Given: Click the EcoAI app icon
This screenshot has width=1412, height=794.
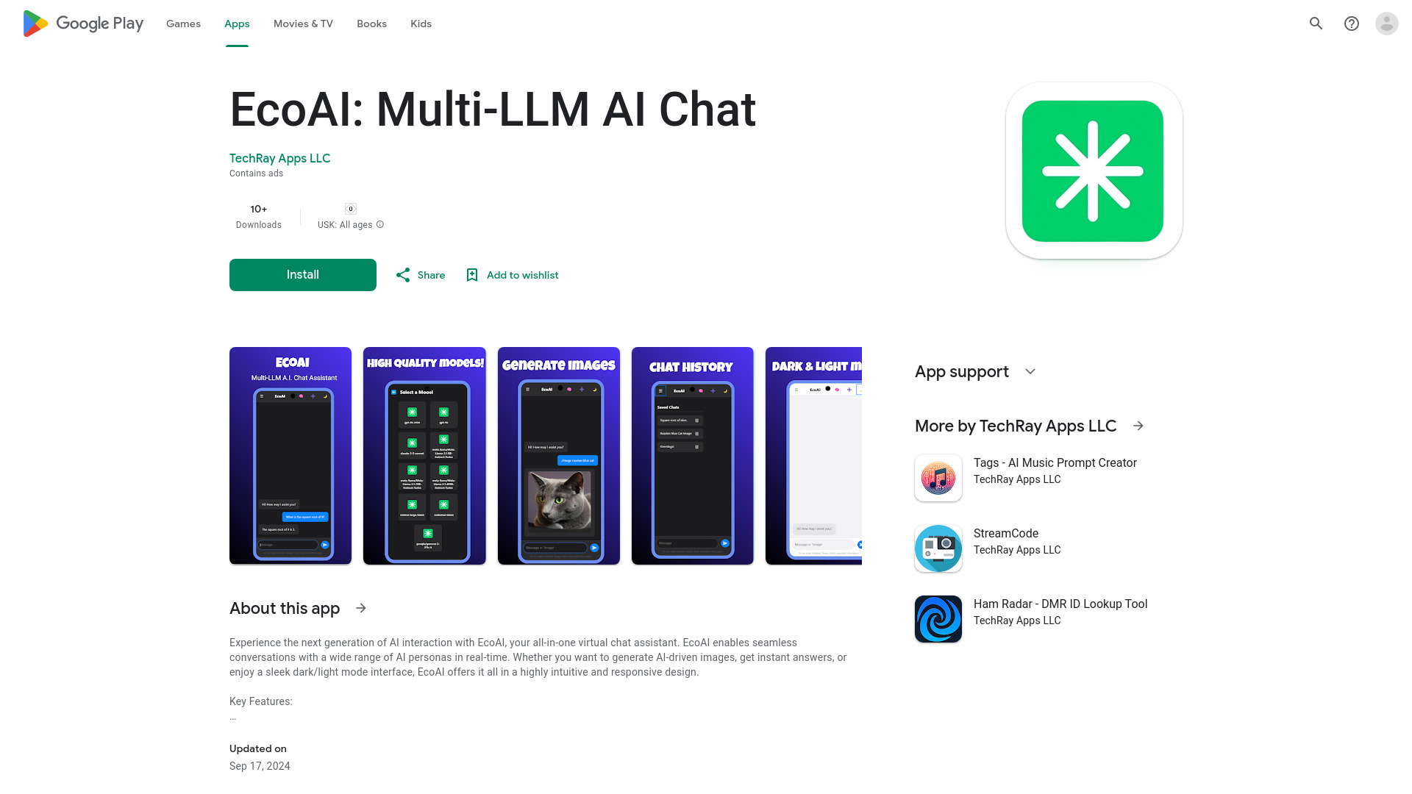Looking at the screenshot, I should click(1094, 171).
